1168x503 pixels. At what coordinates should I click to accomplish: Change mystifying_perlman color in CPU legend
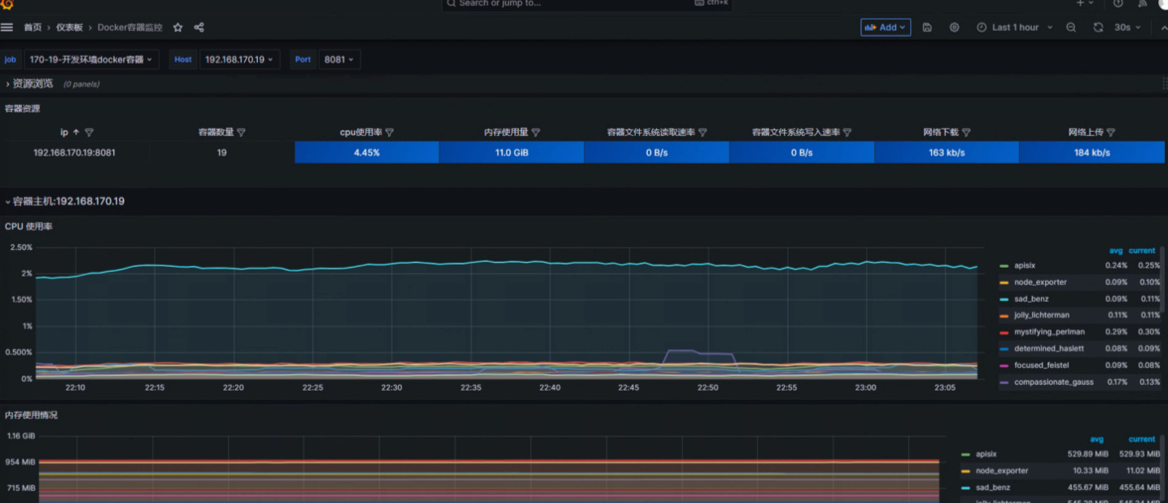coord(1004,332)
